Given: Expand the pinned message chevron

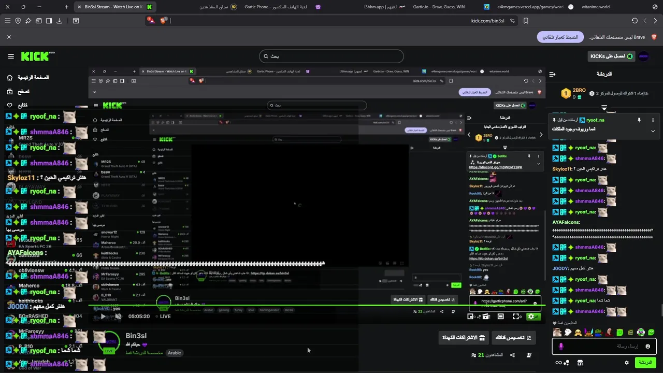Looking at the screenshot, I should click(653, 131).
